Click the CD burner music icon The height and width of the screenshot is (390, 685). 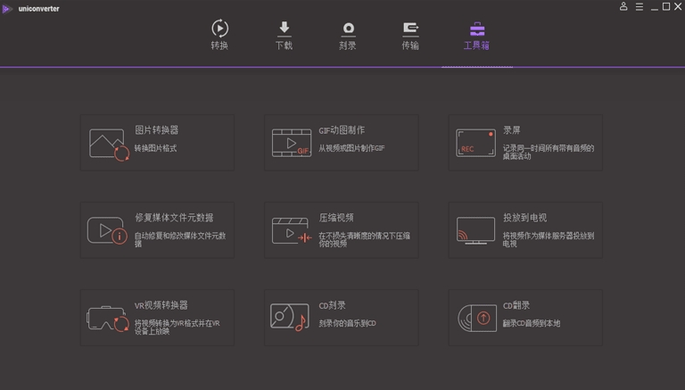click(289, 318)
